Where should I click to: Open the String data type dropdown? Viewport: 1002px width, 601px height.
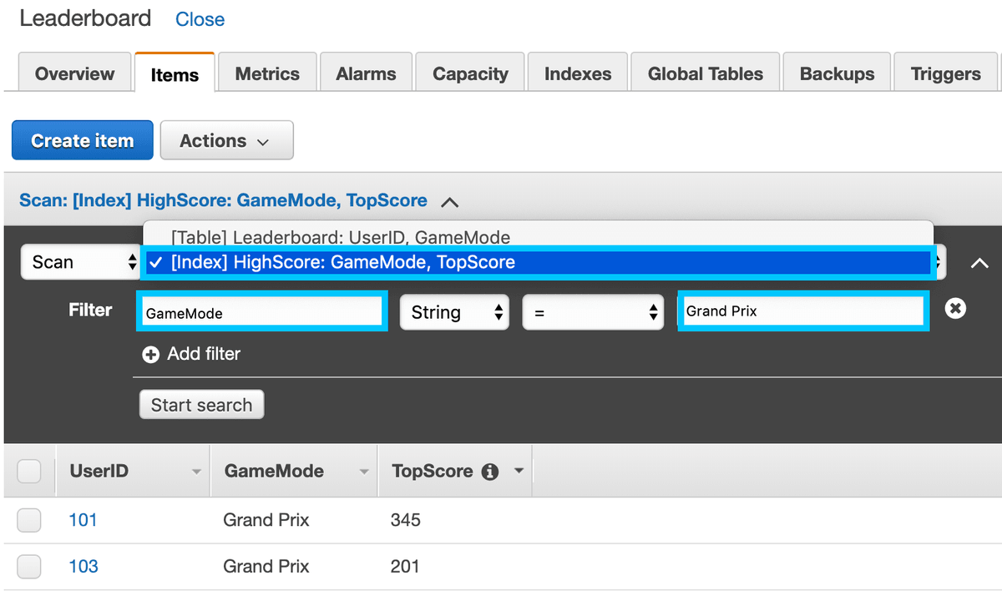[x=454, y=311]
